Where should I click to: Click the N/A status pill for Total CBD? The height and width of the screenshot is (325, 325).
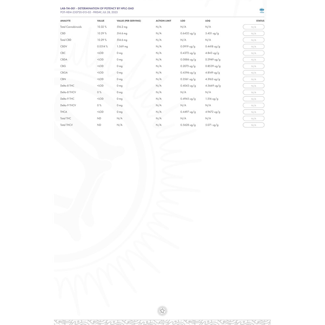click(253, 40)
